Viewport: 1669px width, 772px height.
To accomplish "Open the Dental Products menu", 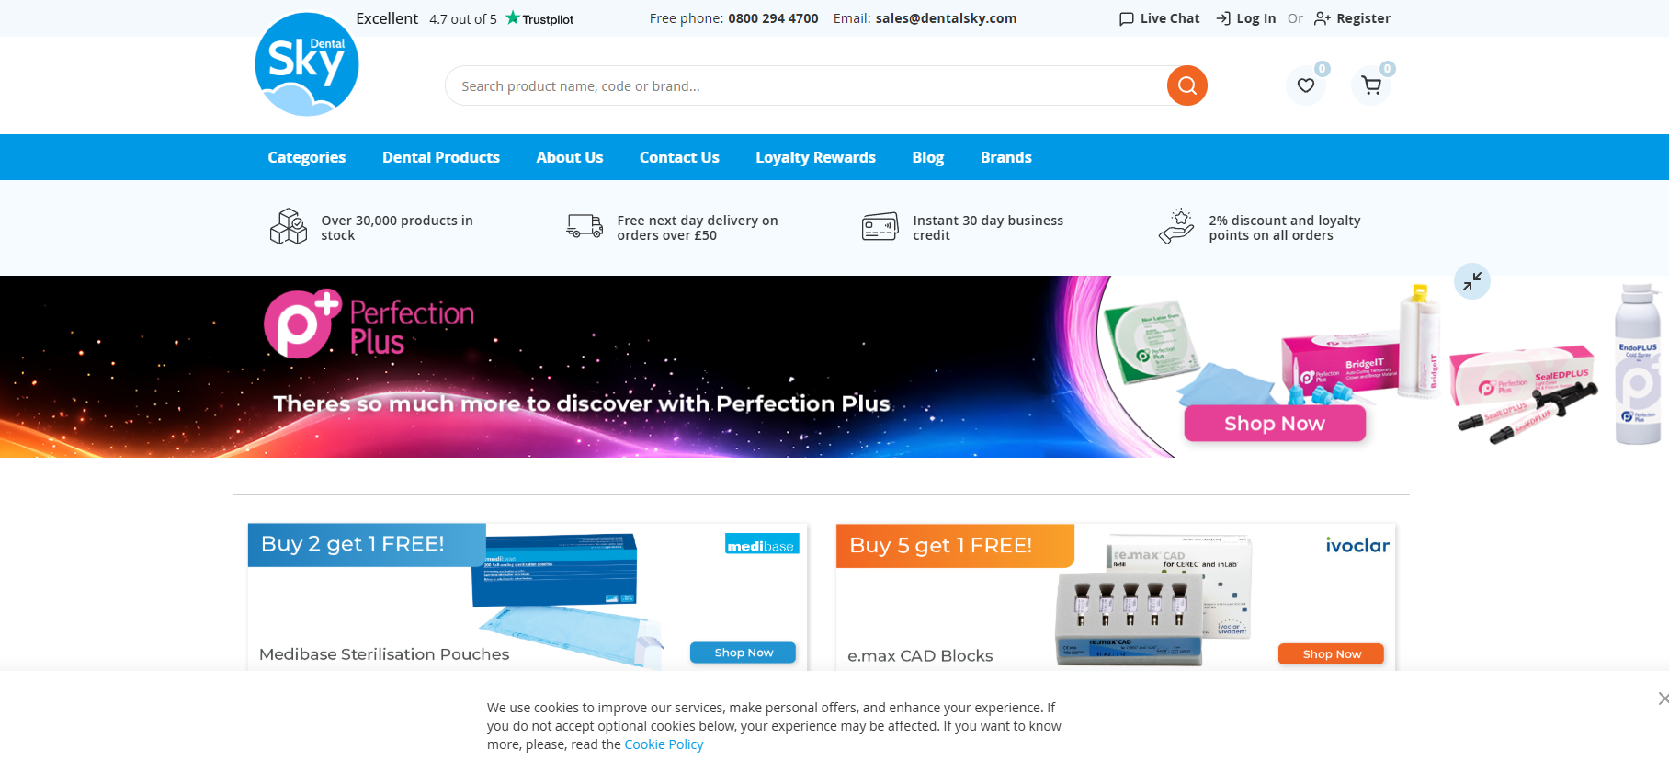I will click(441, 157).
